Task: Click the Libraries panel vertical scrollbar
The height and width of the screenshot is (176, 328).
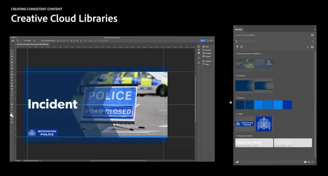Action: (315, 105)
